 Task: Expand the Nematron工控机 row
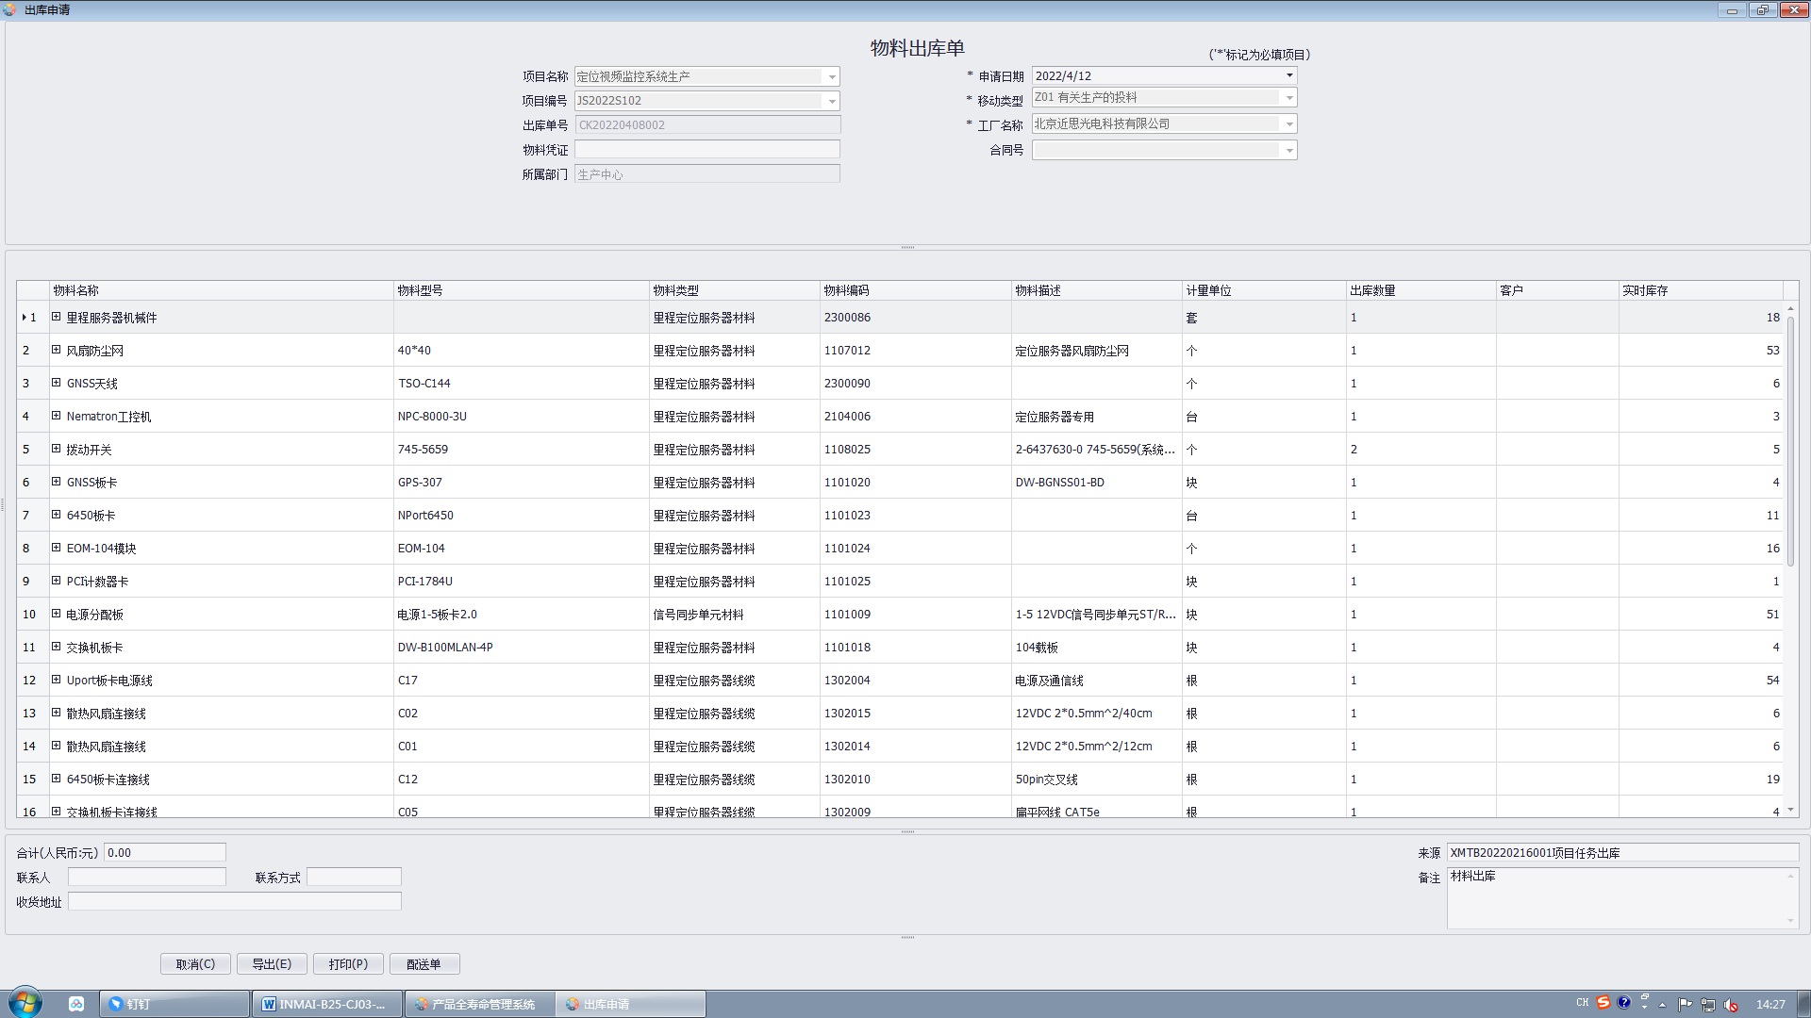click(x=56, y=416)
